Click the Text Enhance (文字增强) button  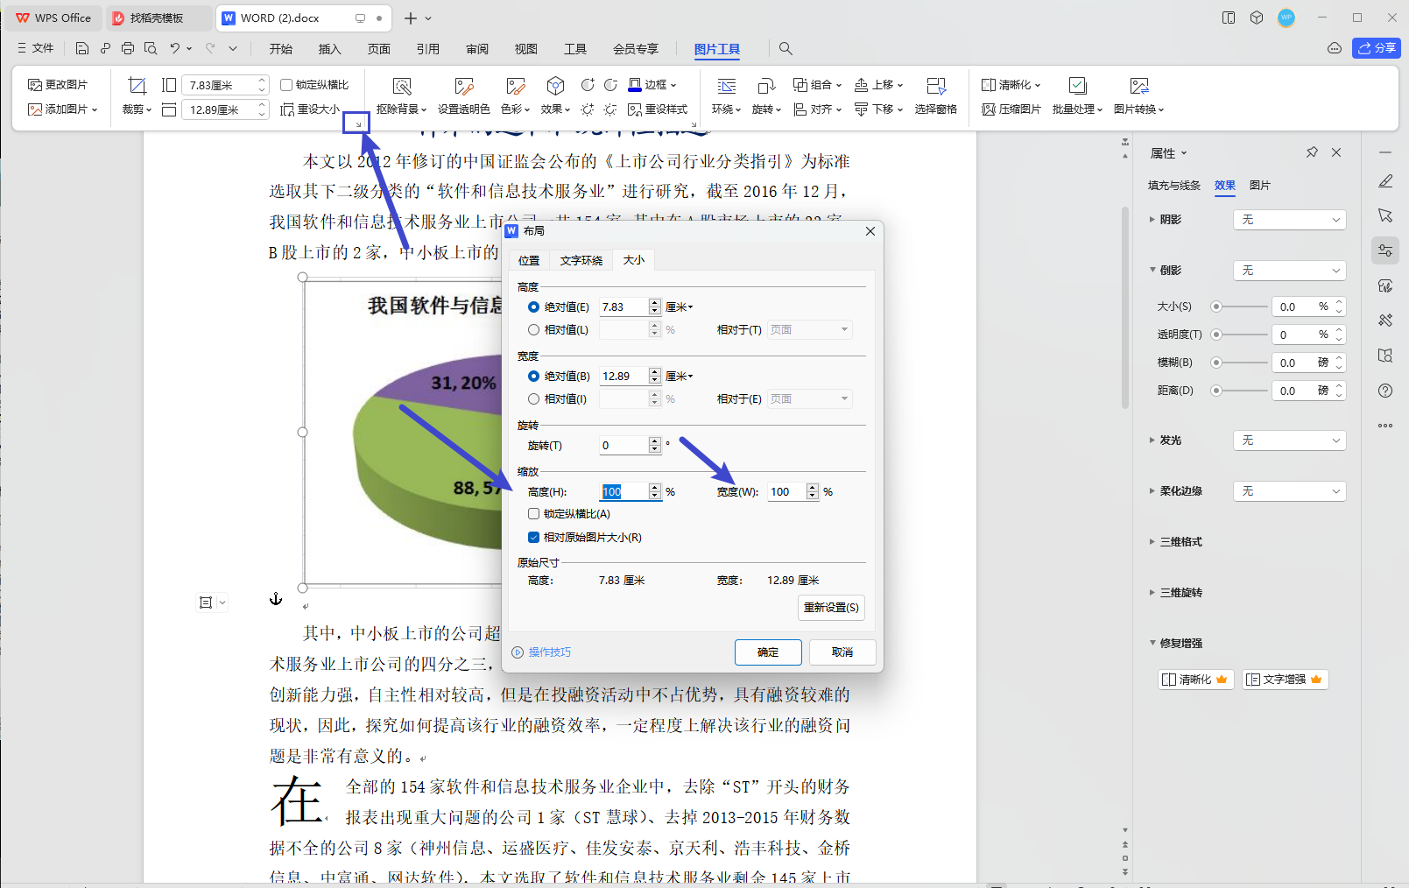coord(1286,680)
